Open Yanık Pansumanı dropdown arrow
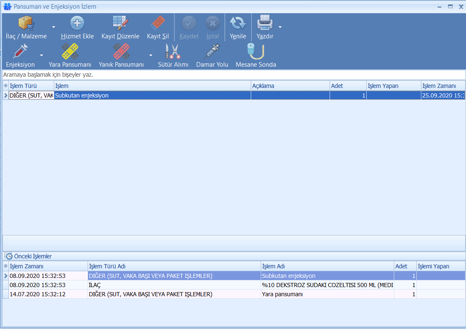Viewport: 466px width, 330px height. click(x=151, y=55)
